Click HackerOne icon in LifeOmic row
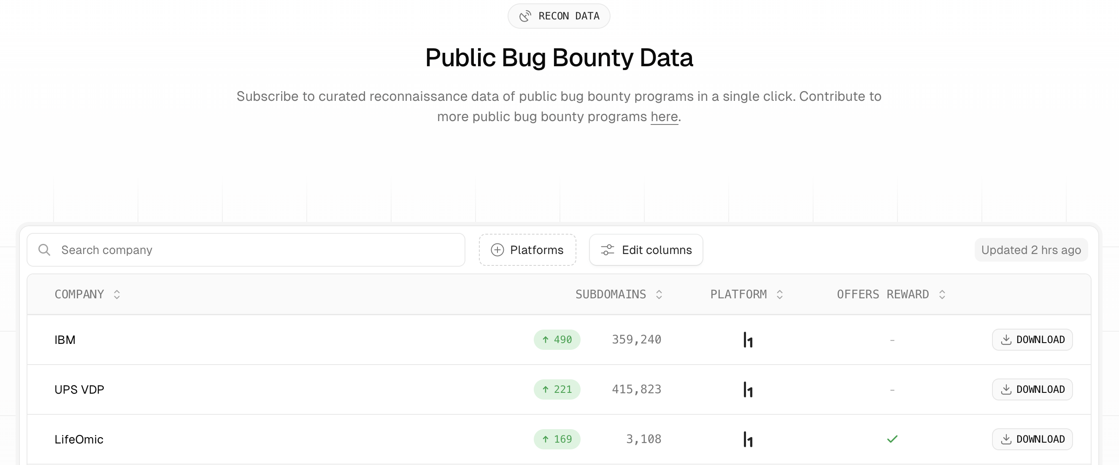Image resolution: width=1119 pixels, height=465 pixels. click(x=748, y=439)
